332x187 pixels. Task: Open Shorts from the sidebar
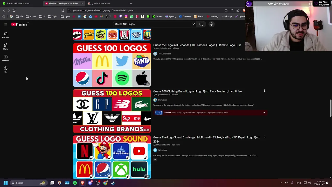[x=5, y=46]
